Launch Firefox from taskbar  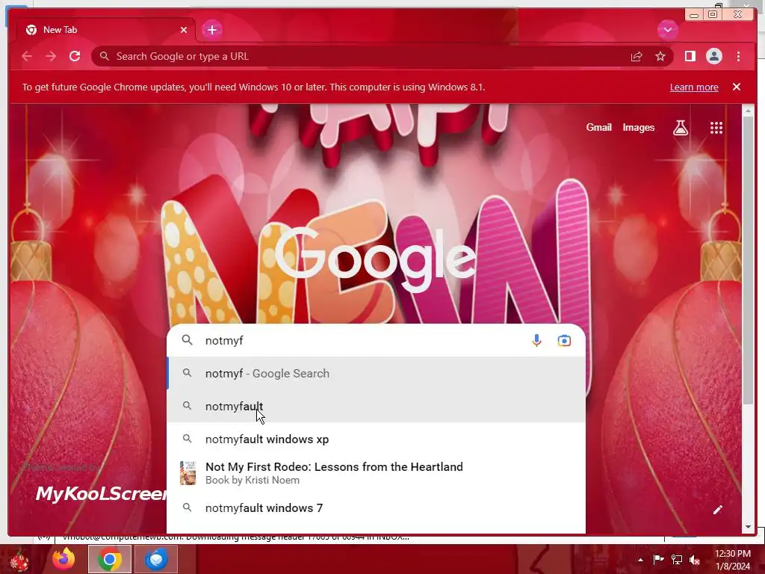[64, 559]
